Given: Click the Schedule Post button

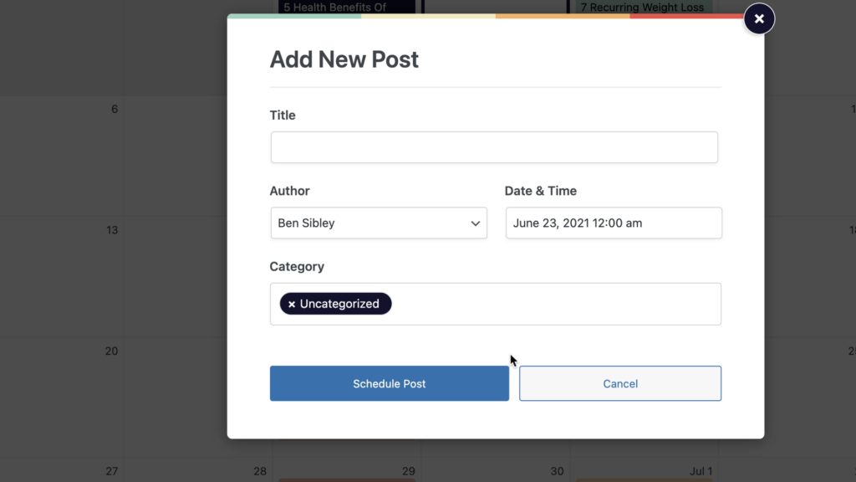Looking at the screenshot, I should coord(390,383).
